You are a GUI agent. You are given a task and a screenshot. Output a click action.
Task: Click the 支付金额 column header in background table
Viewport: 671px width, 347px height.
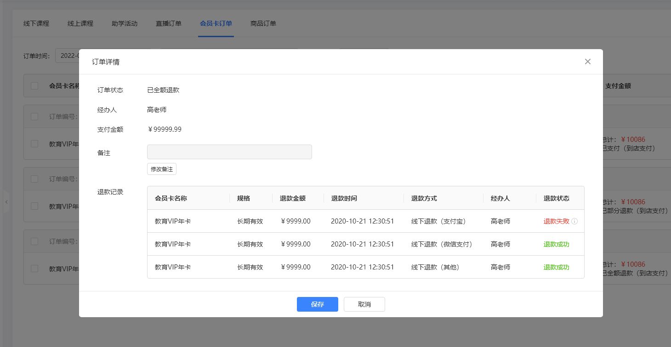(618, 85)
